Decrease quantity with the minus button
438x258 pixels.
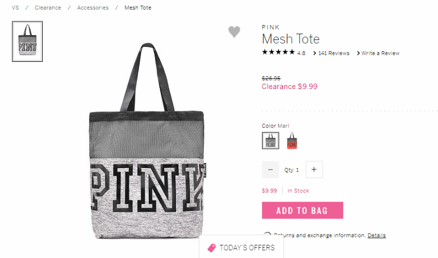[x=271, y=170]
